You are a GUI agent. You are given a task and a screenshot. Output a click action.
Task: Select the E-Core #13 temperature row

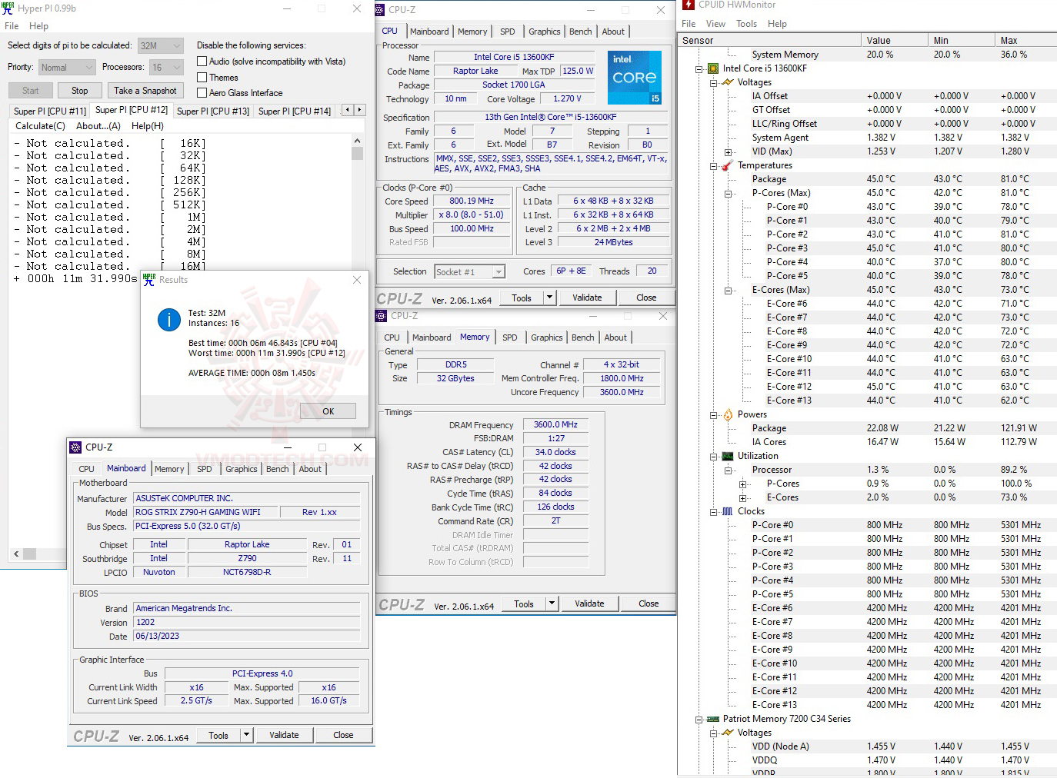[867, 401]
